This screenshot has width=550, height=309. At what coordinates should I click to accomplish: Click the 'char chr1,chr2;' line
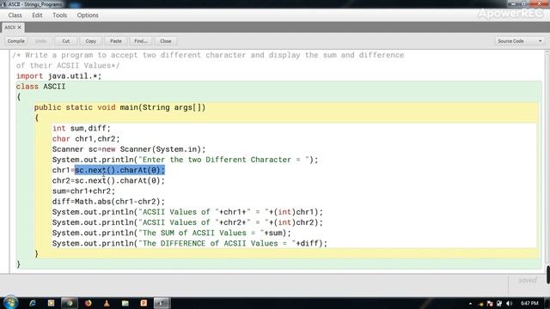[86, 139]
